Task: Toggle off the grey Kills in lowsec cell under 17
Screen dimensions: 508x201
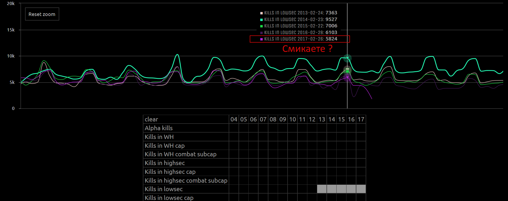Action: (x=361, y=189)
